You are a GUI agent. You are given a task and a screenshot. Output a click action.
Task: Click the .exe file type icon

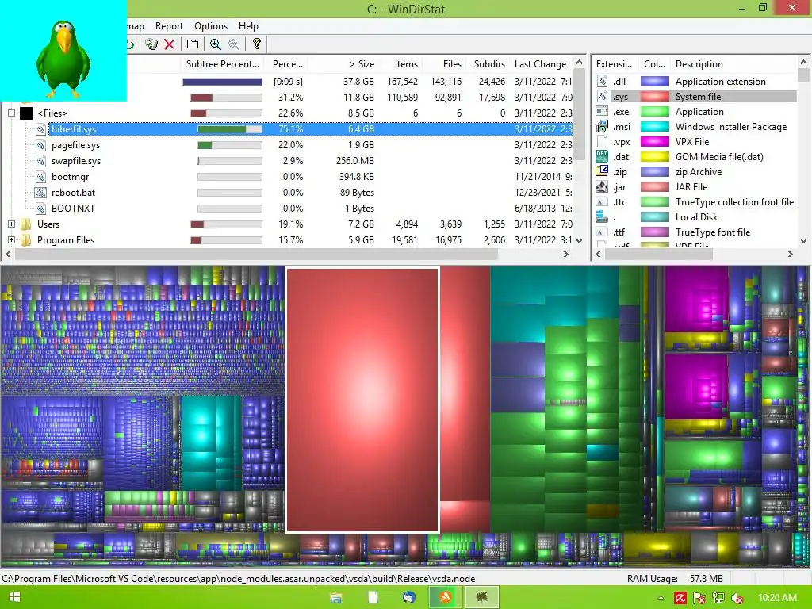(x=602, y=111)
